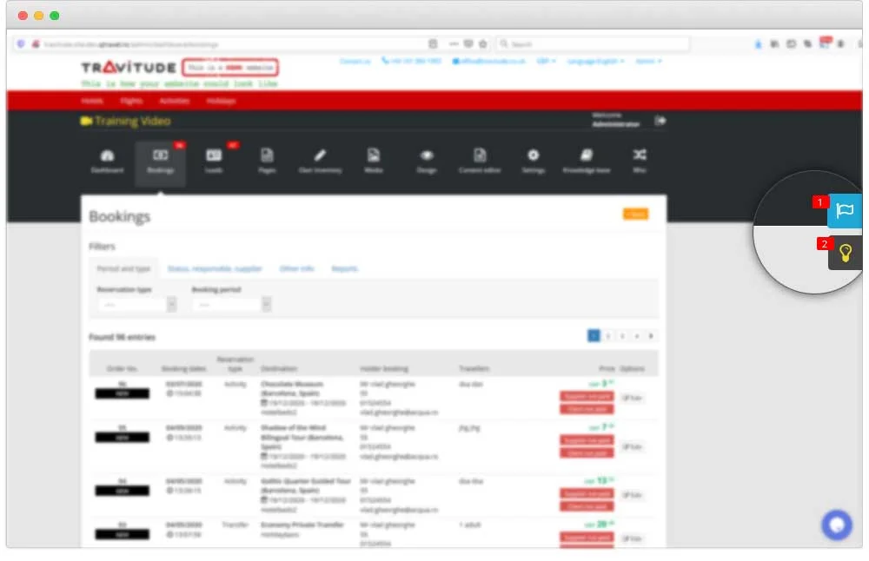Viewport: 869px width, 561px height.
Task: Open the Booking period dropdown
Action: 230,305
